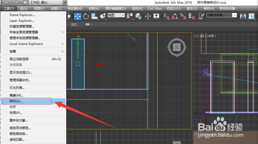Click the Mirror tool icon
The image size is (258, 144).
(x=243, y=16)
